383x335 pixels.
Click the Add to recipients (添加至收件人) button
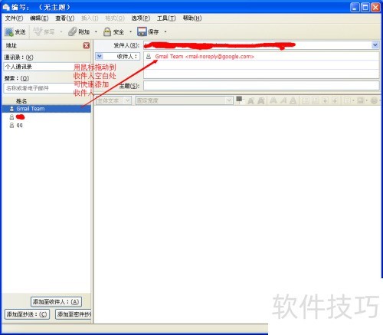click(56, 302)
